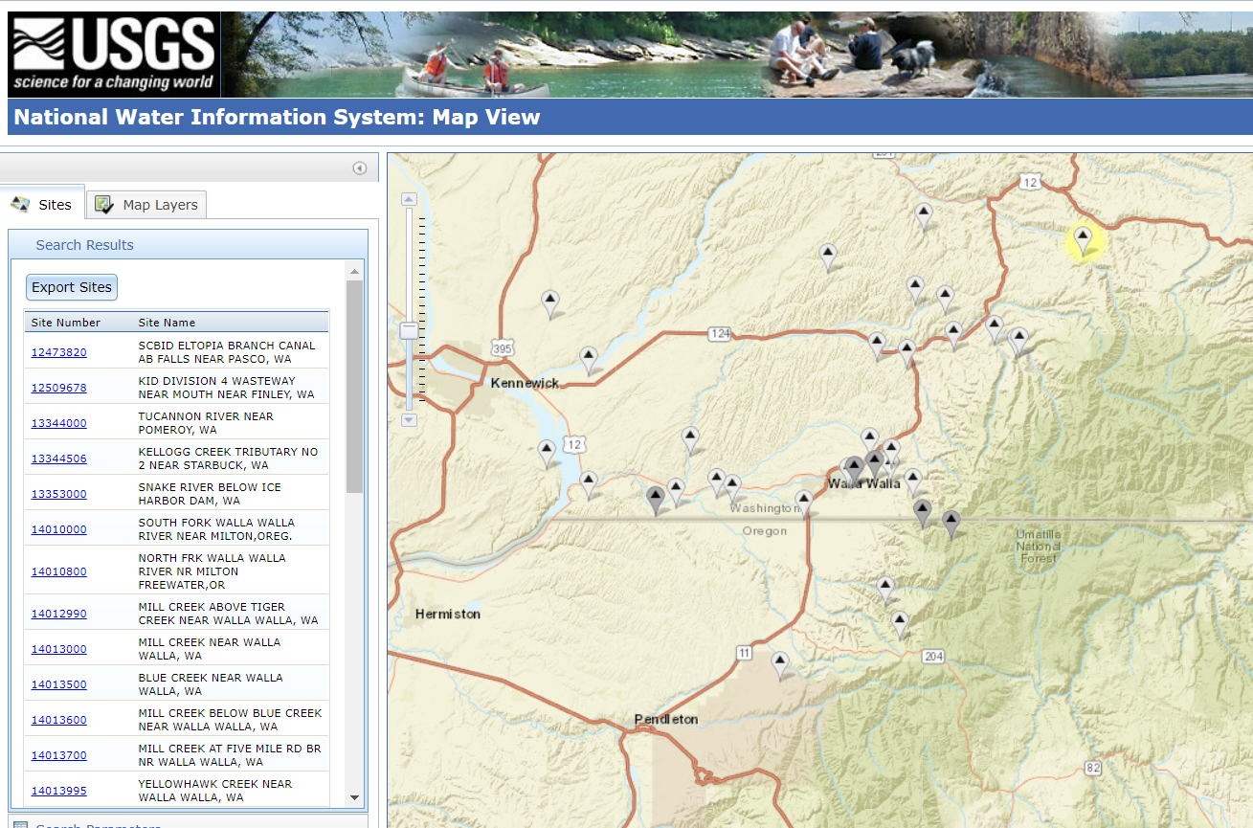Open site 14010000 South Fork Walla Walla

pyautogui.click(x=58, y=529)
